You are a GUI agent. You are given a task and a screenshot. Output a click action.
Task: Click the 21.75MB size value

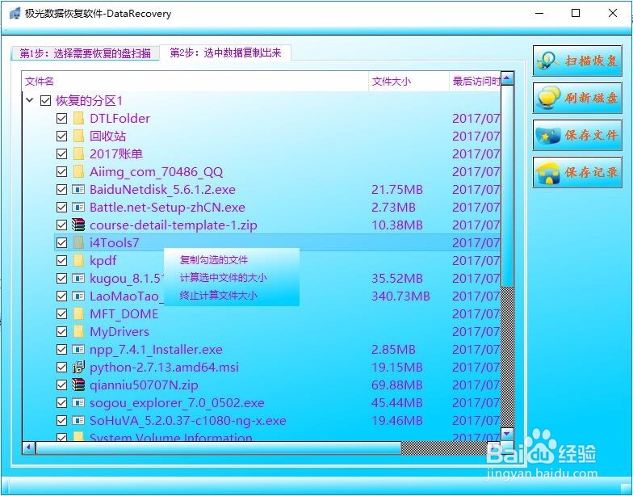397,189
